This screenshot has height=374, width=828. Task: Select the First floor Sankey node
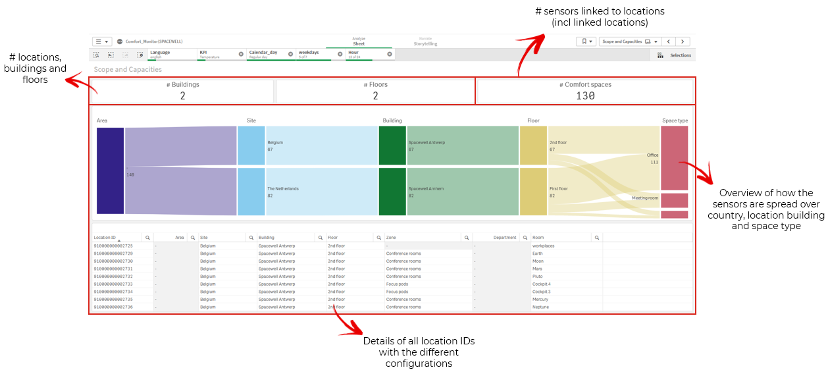click(x=533, y=192)
